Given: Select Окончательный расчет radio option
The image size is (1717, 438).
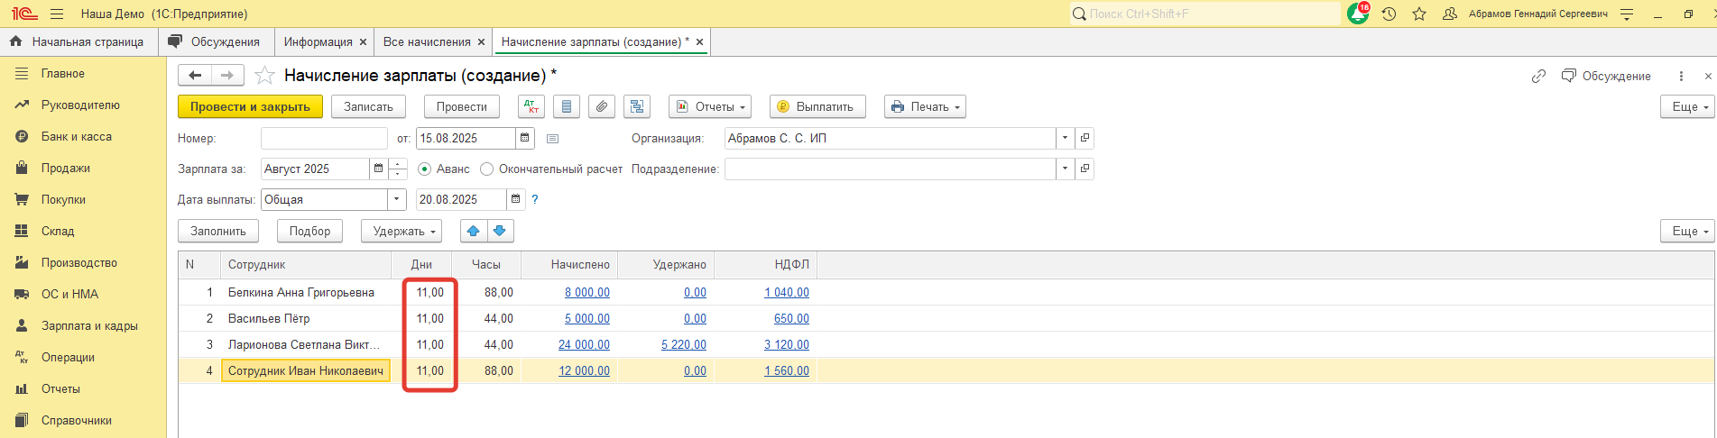Looking at the screenshot, I should 487,169.
